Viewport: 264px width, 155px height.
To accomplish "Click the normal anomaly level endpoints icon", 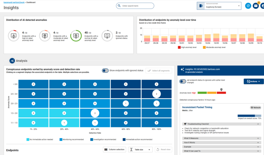I will coord(76,35).
